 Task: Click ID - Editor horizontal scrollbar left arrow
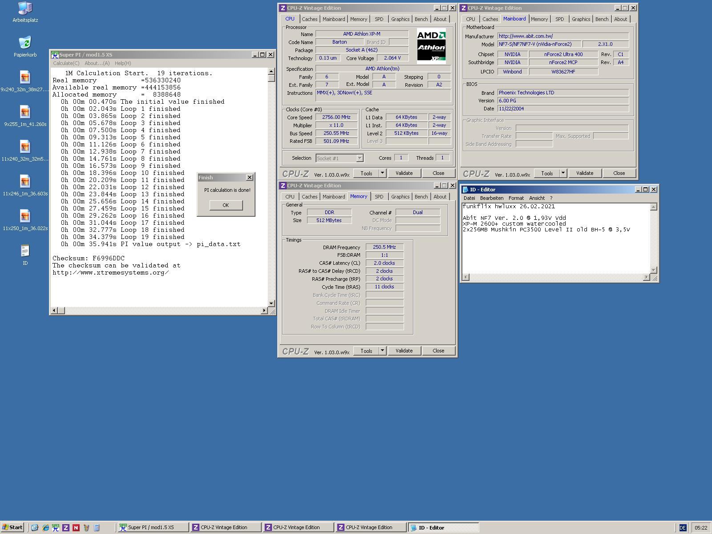tap(465, 277)
